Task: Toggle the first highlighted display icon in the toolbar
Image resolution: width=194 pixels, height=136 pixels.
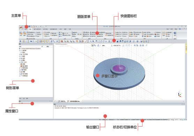Action: [x=40, y=41]
